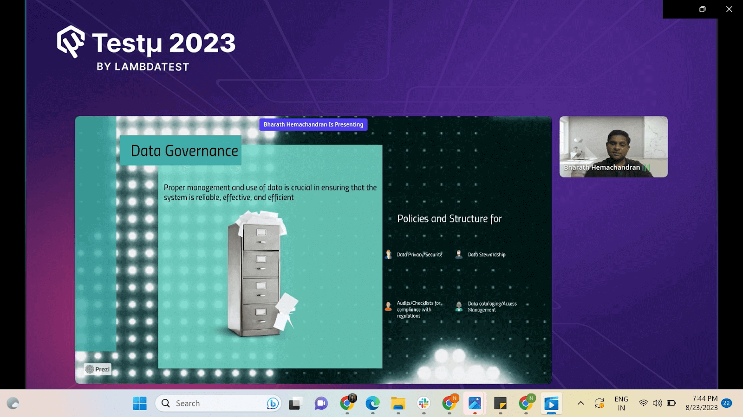743x417 pixels.
Task: Expand hidden icons with the tray chevron
Action: coord(580,403)
